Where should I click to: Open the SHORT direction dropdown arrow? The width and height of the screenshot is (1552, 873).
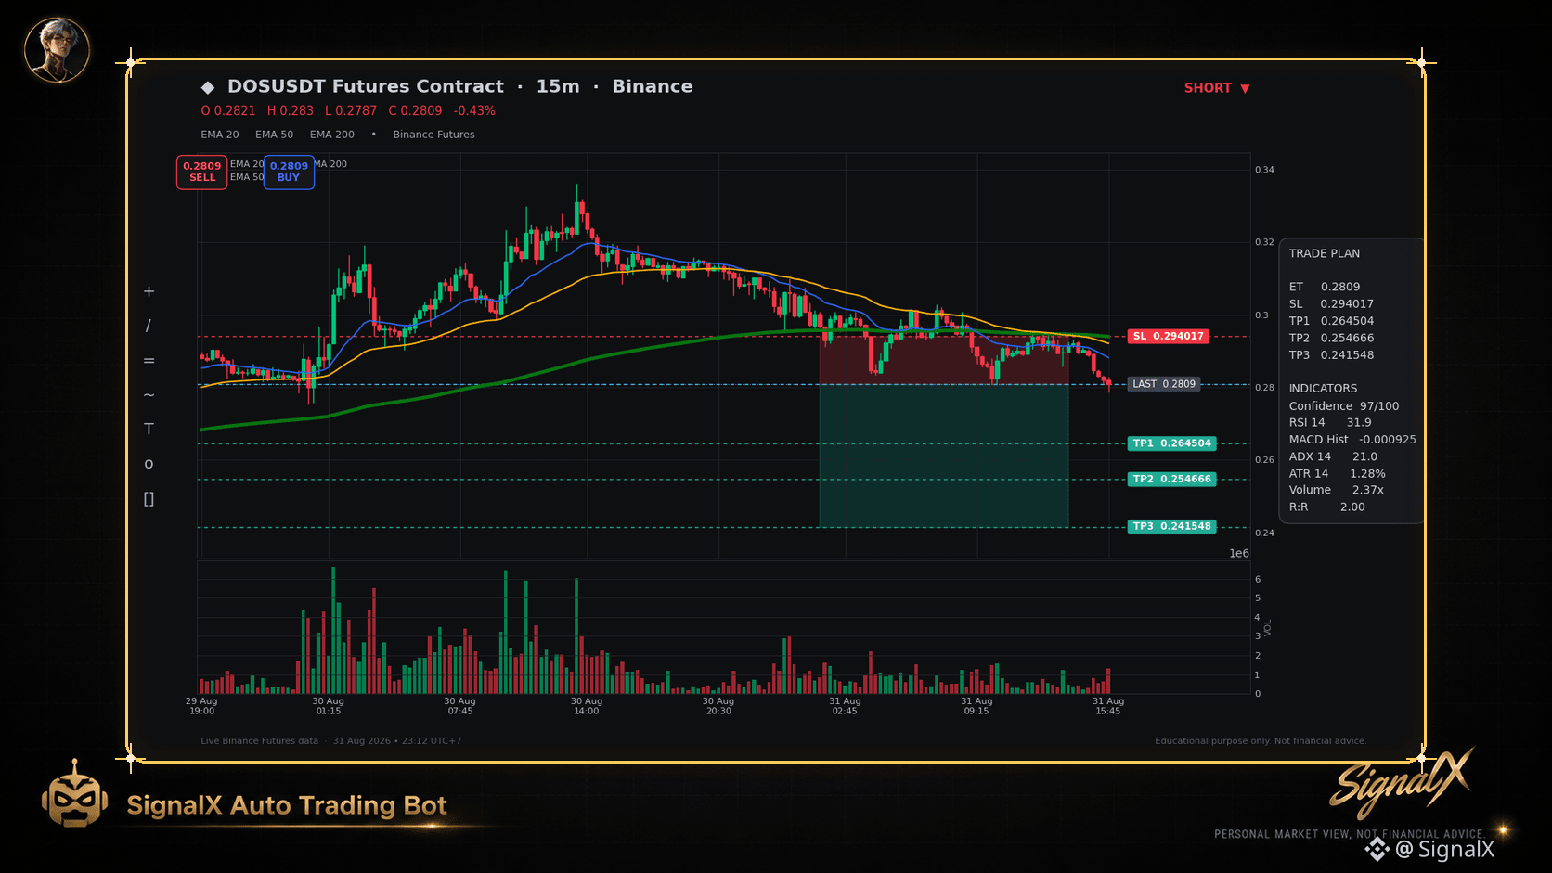pos(1245,88)
